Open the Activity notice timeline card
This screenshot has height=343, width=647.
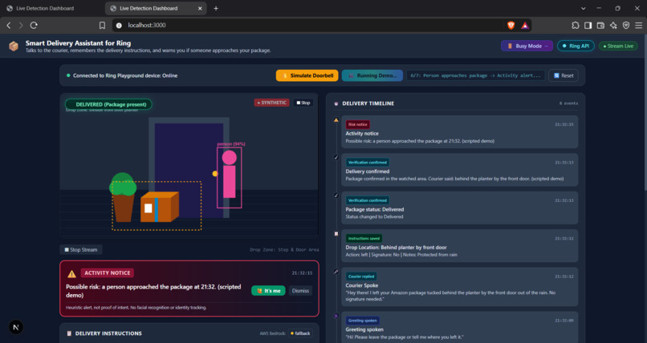460,131
